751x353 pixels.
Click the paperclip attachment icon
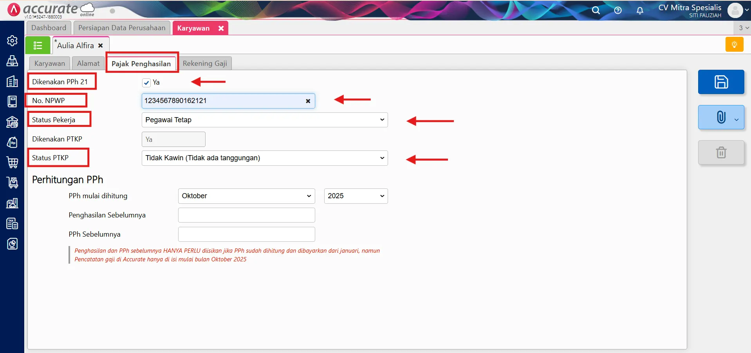click(x=720, y=117)
